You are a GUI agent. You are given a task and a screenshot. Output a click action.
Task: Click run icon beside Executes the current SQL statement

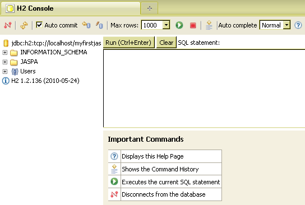click(114, 181)
